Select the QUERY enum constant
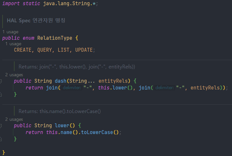 tap(44, 50)
